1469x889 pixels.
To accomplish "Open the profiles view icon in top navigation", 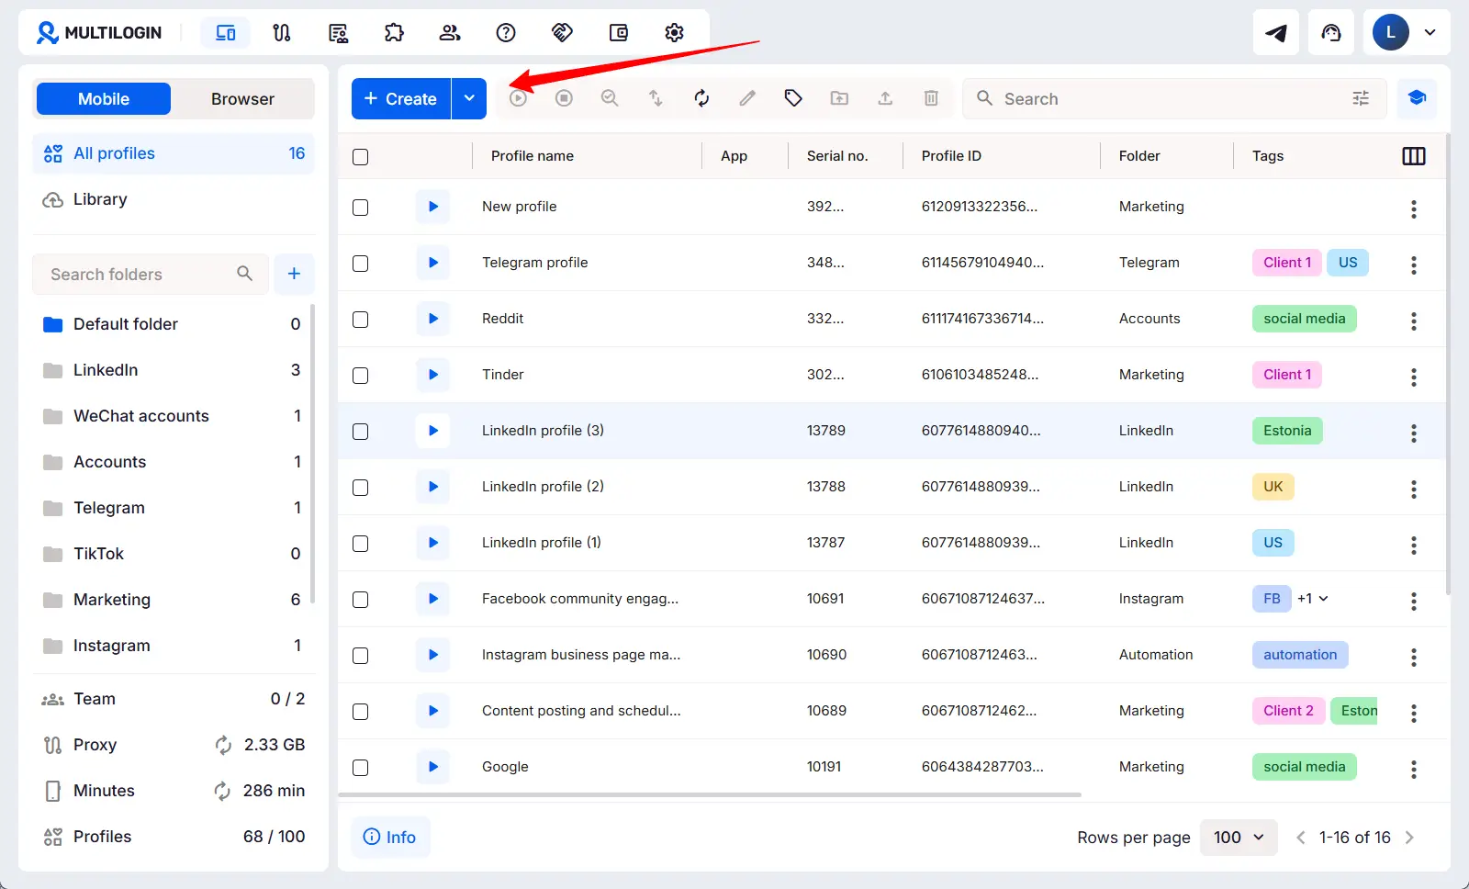I will (226, 33).
